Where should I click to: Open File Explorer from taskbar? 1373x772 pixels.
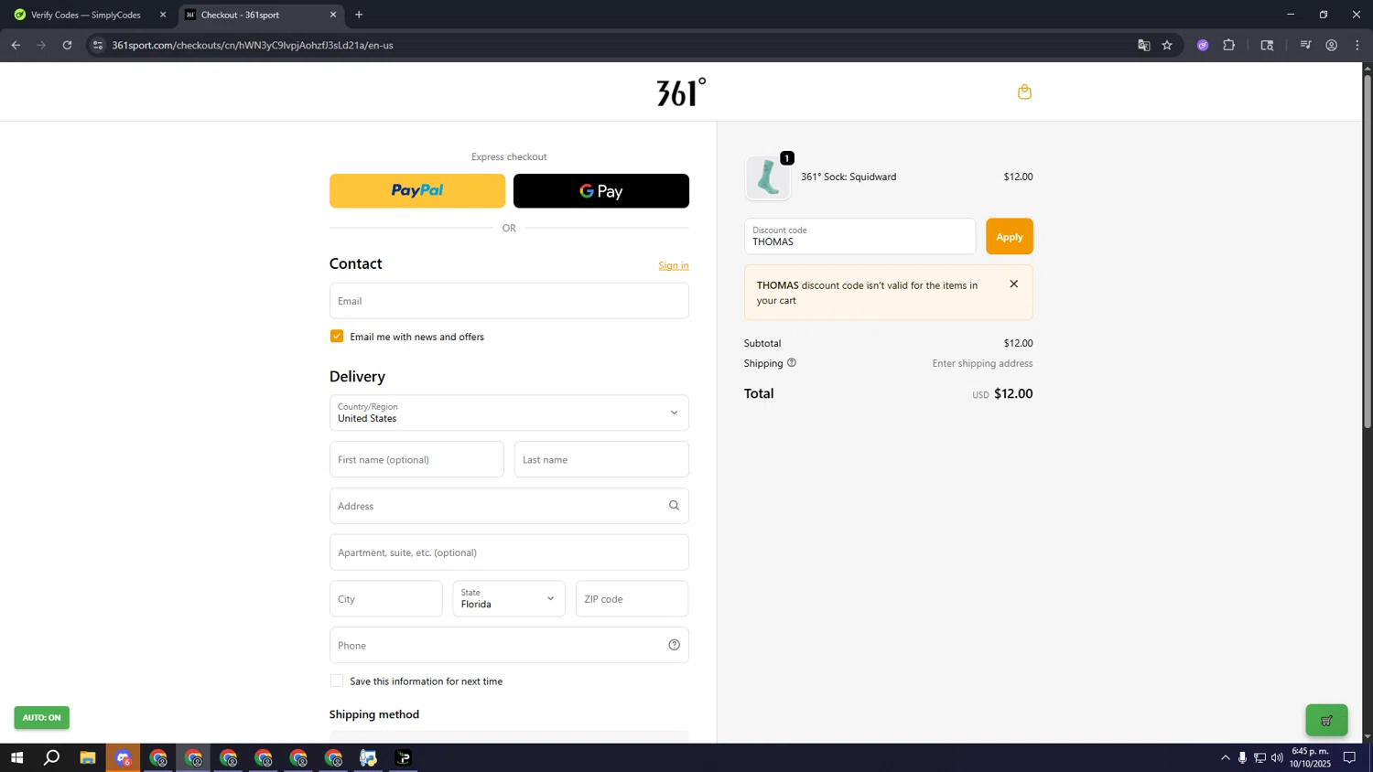point(87,757)
